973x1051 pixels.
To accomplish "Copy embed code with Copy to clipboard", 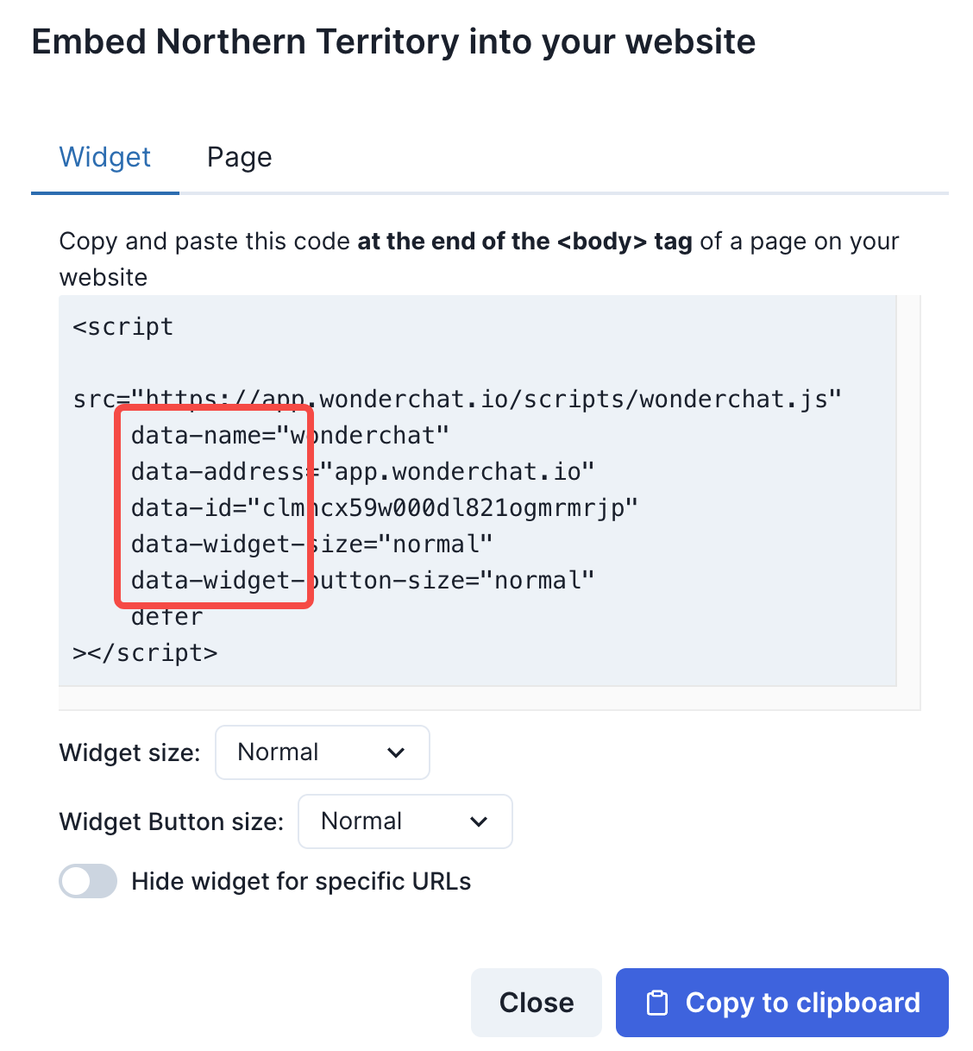I will click(782, 1003).
